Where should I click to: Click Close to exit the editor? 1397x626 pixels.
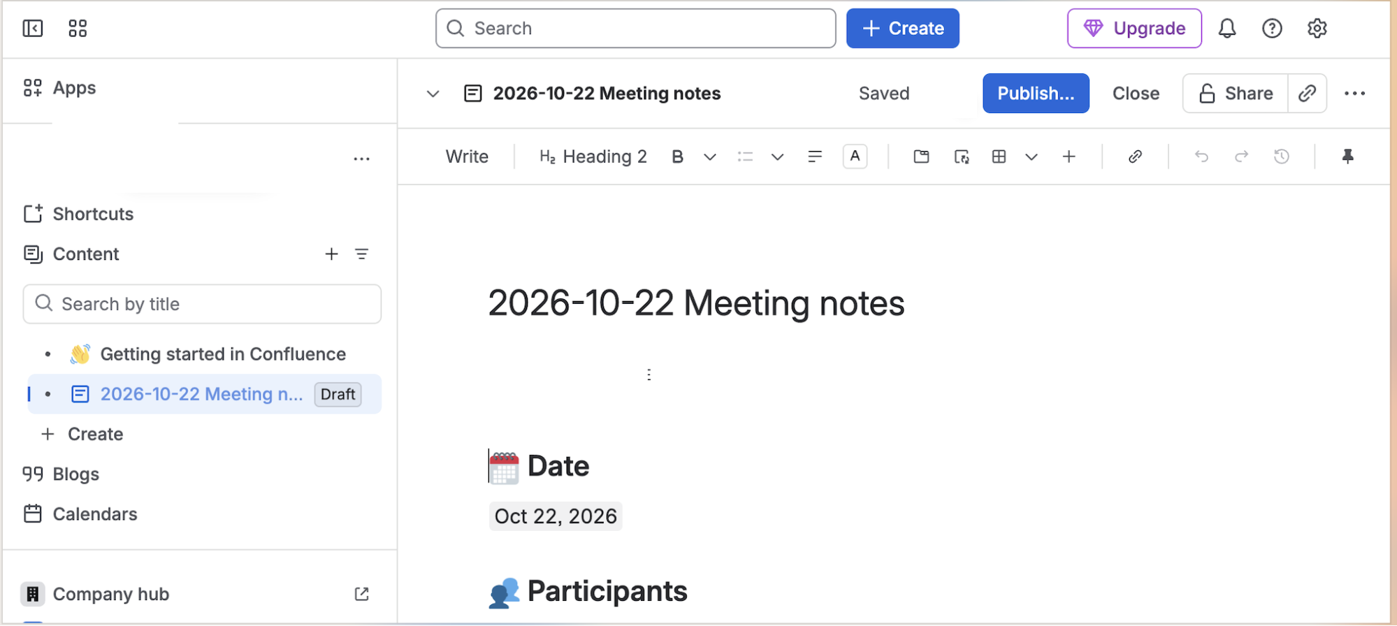pyautogui.click(x=1136, y=94)
